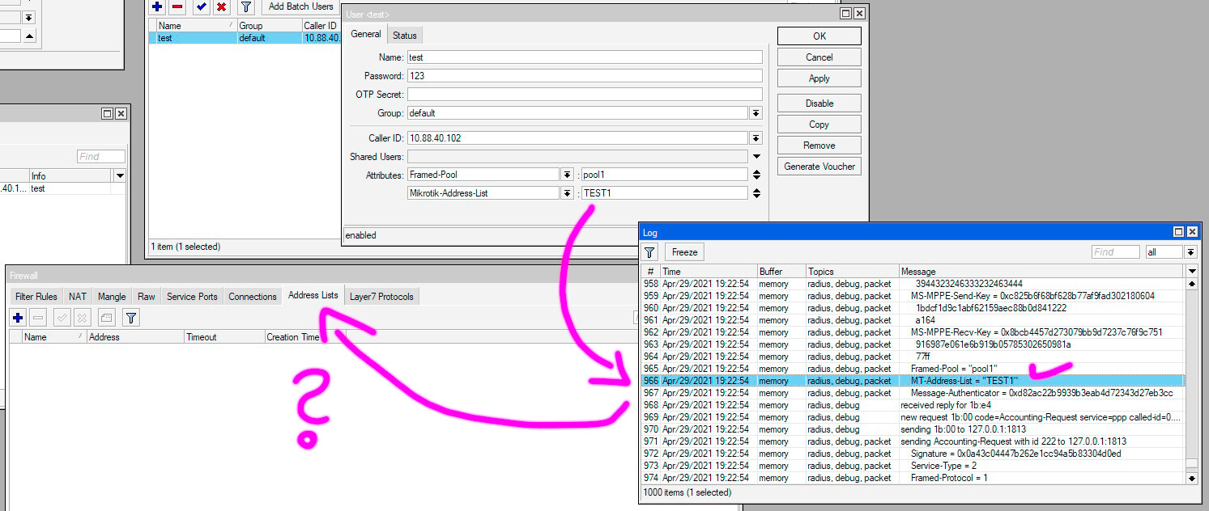The image size is (1209, 511).
Task: Open NAT tab in Firewall
Action: click(x=78, y=297)
